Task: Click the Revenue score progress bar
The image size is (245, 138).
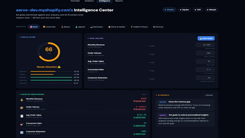Action: 51,71
